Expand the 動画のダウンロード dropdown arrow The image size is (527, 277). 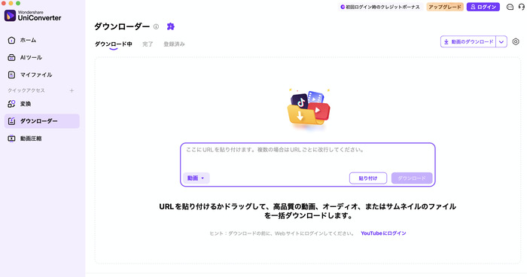pyautogui.click(x=501, y=41)
